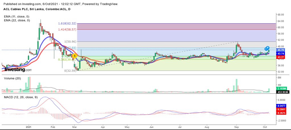Click the Mar label on time axis

coord(75,127)
